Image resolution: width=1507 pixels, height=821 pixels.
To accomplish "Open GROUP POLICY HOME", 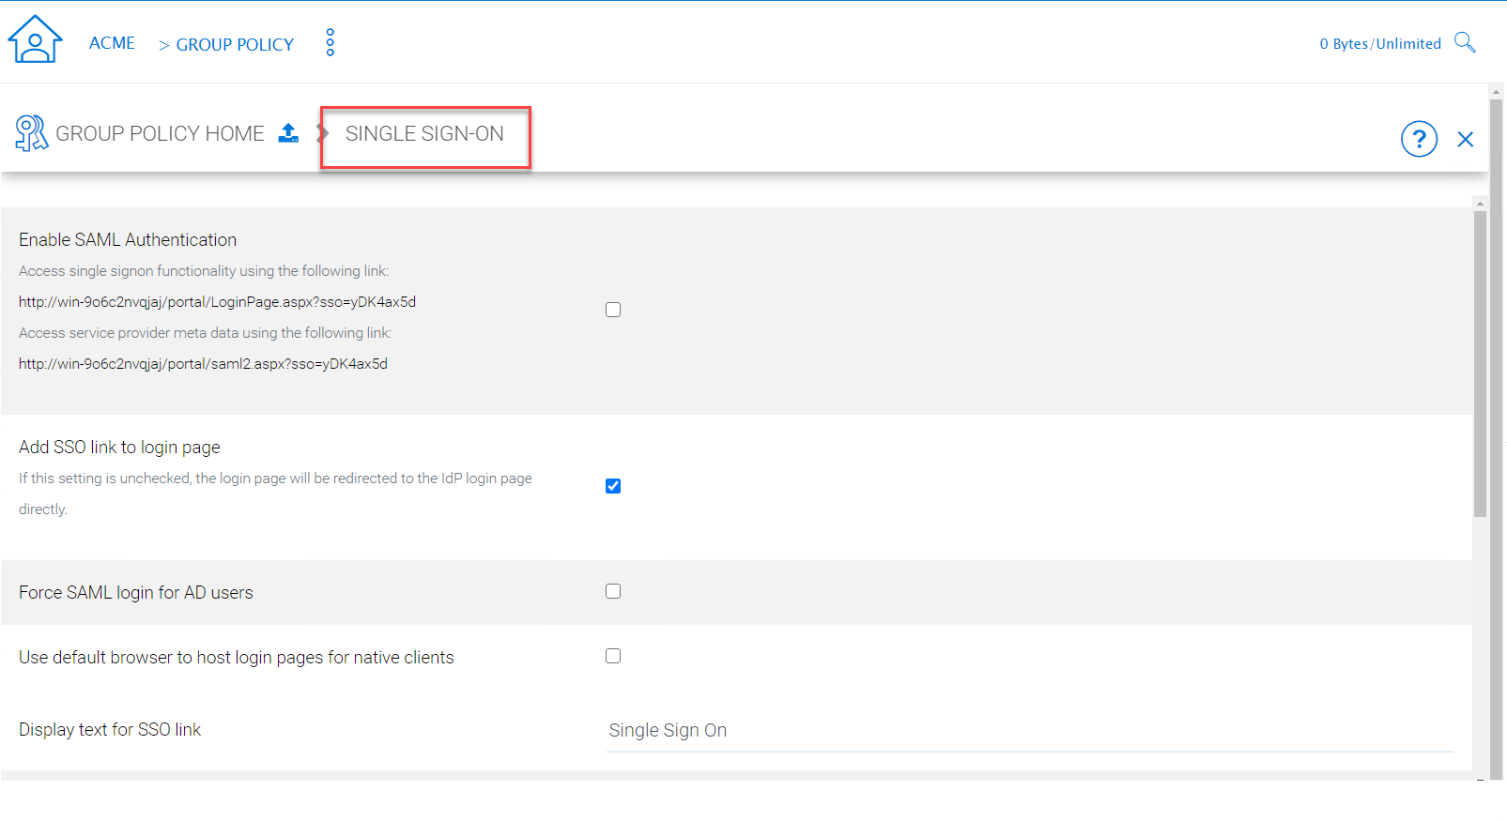I will tap(160, 133).
